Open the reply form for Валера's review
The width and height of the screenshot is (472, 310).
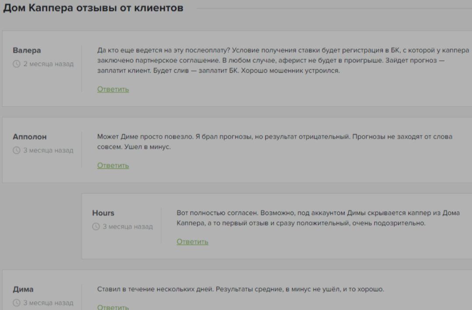coord(112,89)
